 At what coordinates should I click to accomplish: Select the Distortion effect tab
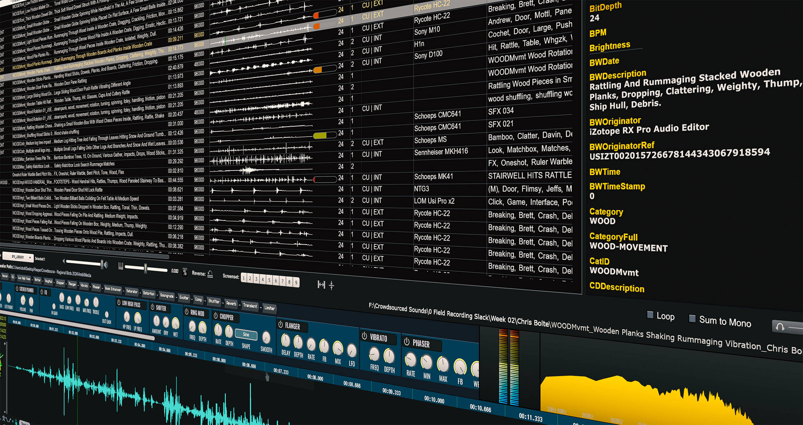[x=148, y=293]
